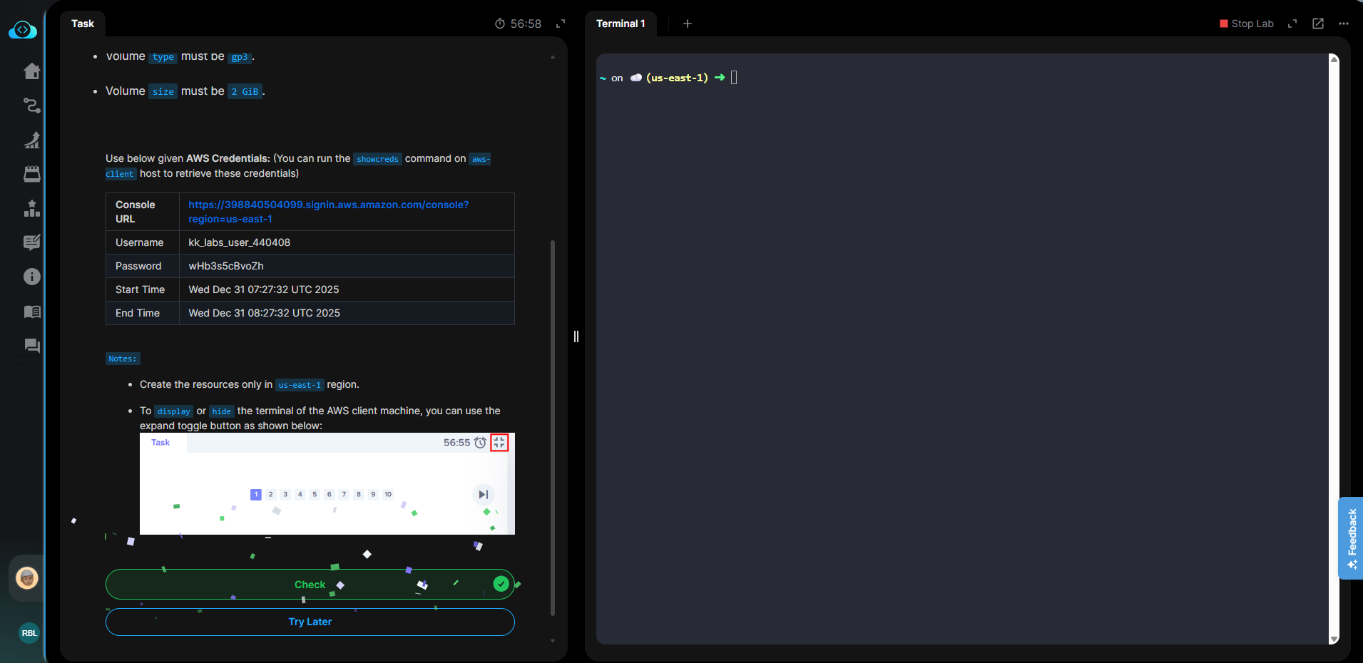Open the notes board sidebar icon
The height and width of the screenshot is (663, 1363).
pyautogui.click(x=32, y=242)
